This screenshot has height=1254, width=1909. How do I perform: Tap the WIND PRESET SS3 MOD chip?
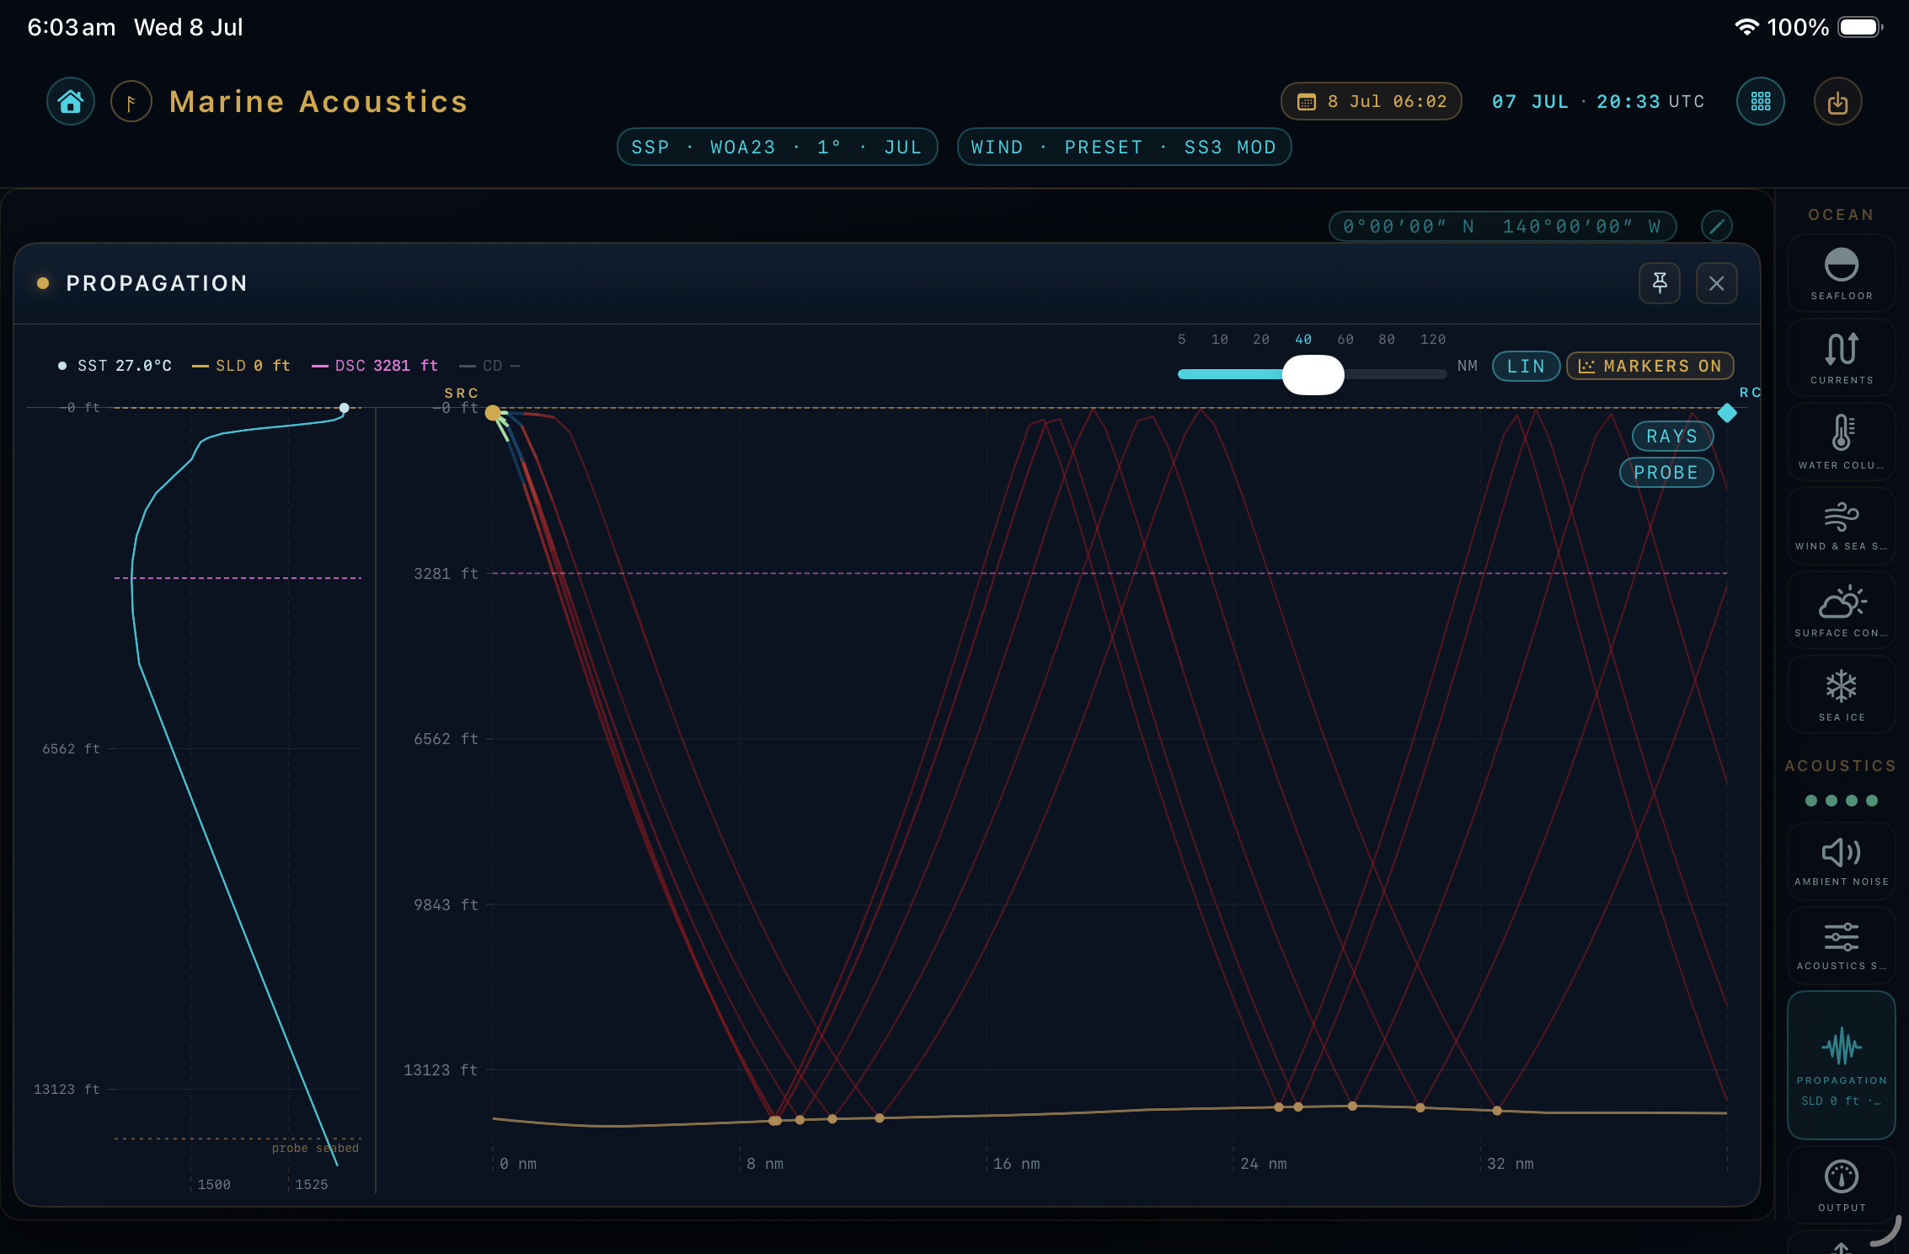(1124, 147)
